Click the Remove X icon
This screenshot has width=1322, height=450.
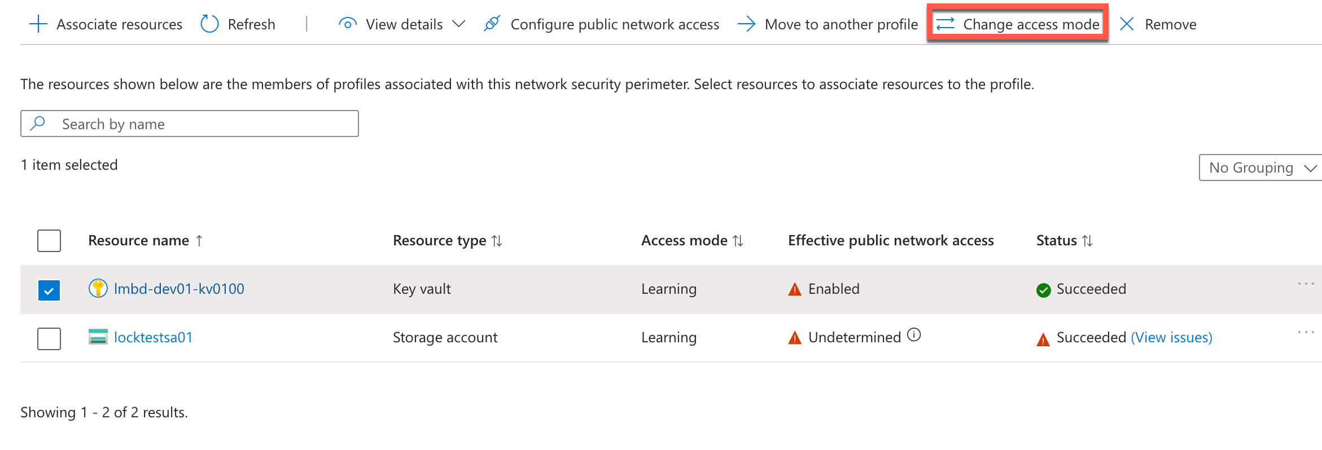click(1127, 24)
